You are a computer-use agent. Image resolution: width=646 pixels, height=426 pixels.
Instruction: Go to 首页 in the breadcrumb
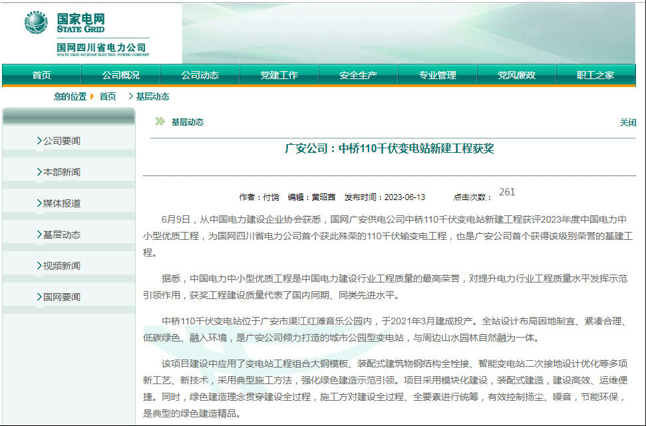click(108, 96)
